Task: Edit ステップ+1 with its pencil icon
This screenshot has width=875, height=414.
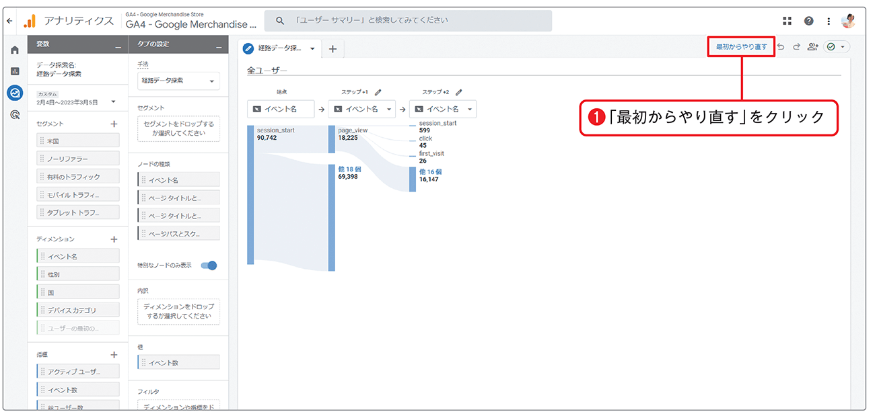Action: [x=378, y=92]
